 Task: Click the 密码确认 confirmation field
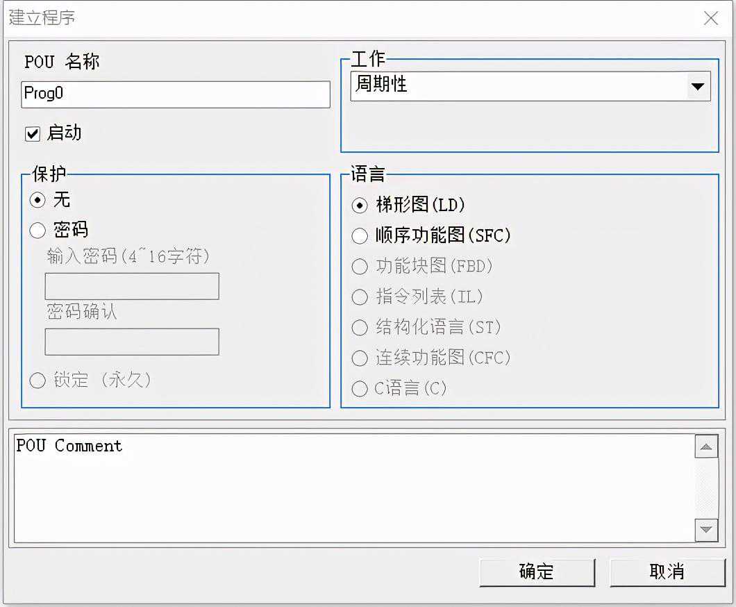pos(132,342)
